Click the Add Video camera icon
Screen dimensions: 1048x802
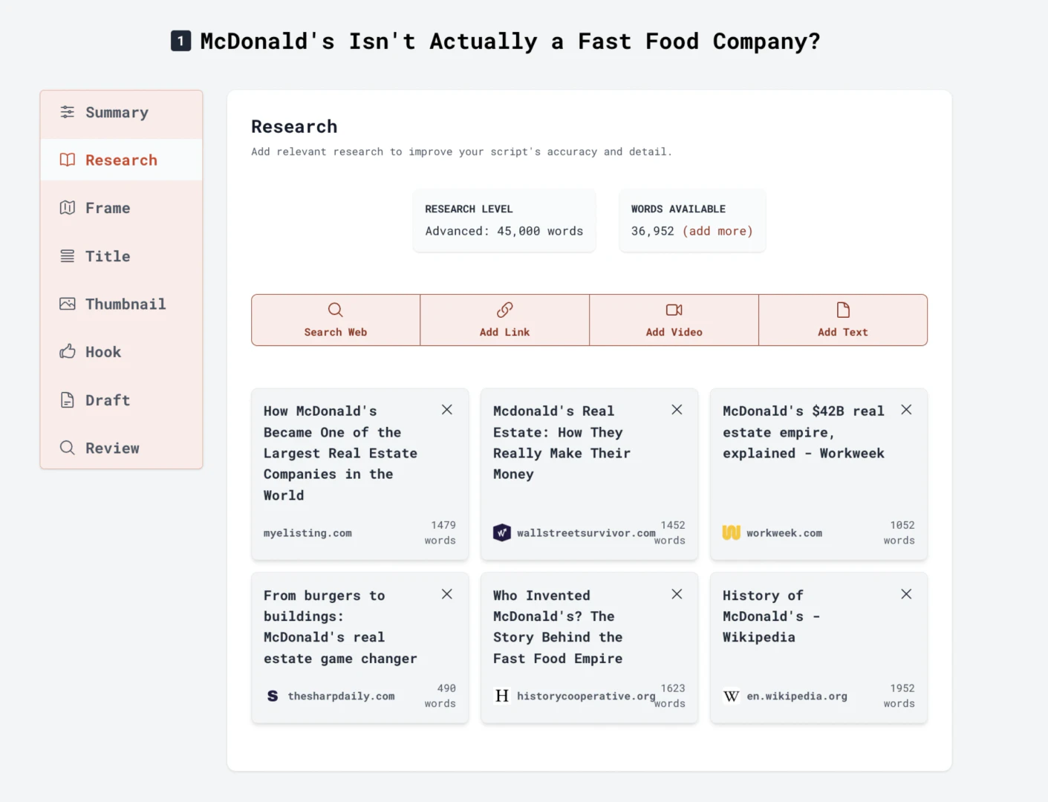[x=674, y=310]
